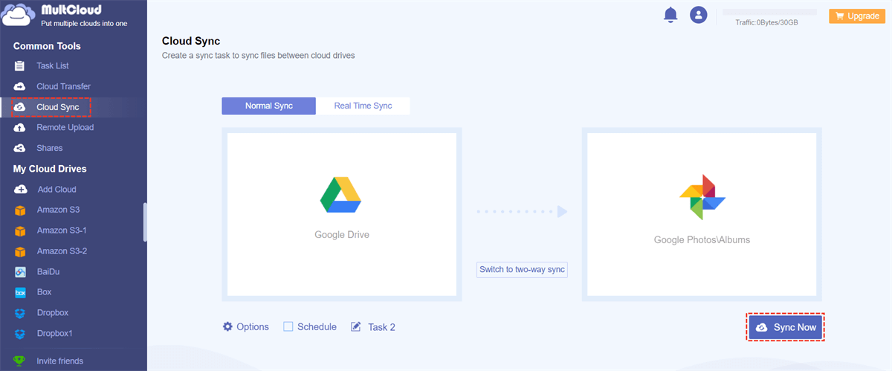Click the Invite friends trophy icon
Screen dimensions: 892x371
point(20,361)
